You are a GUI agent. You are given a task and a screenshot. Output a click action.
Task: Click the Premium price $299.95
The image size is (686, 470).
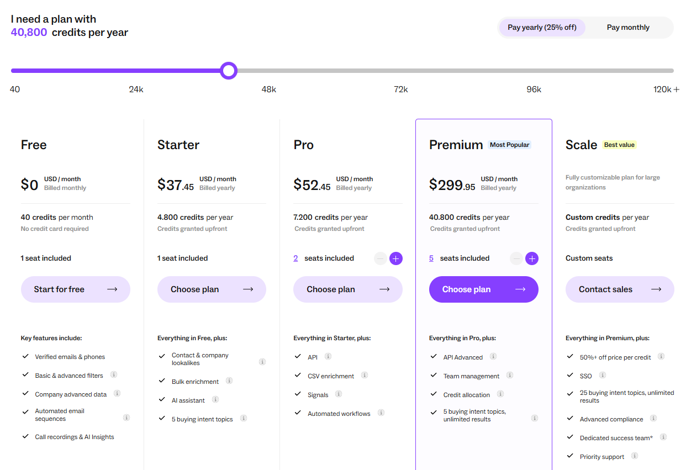click(x=452, y=184)
